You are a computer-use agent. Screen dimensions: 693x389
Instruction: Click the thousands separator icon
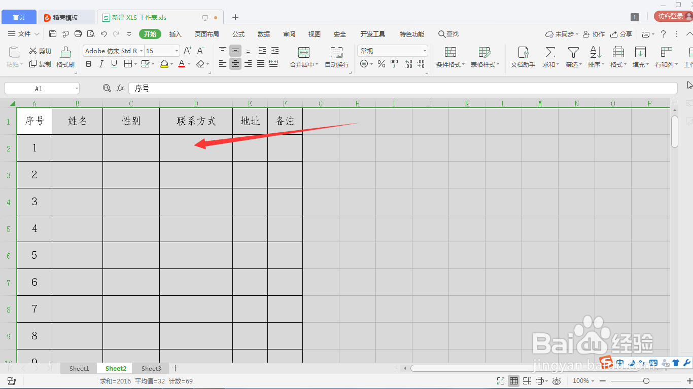[394, 64]
